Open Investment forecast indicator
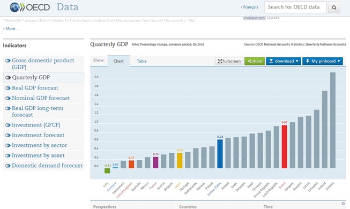Screen dimensions: 350x209 pyautogui.click(x=38, y=135)
